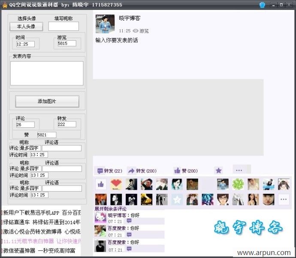Click the 添加图片 button
The width and height of the screenshot is (296, 258).
point(47,101)
